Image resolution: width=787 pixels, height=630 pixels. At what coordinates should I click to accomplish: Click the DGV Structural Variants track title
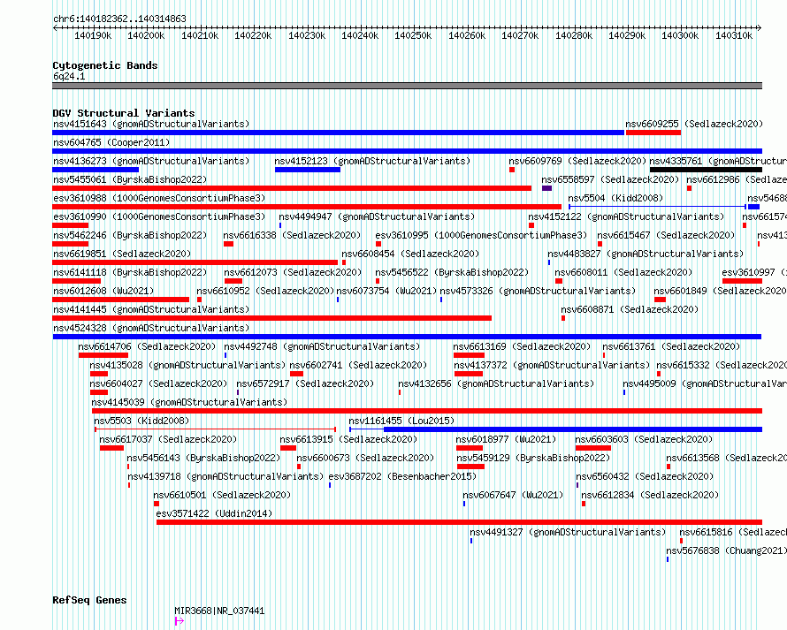pyautogui.click(x=124, y=113)
